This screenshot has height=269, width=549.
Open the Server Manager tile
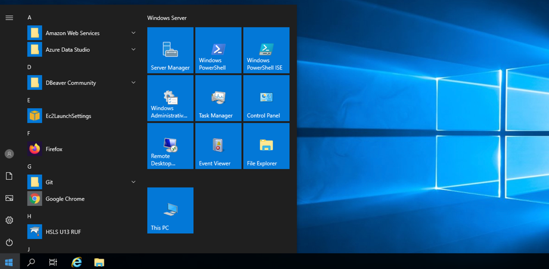(170, 51)
